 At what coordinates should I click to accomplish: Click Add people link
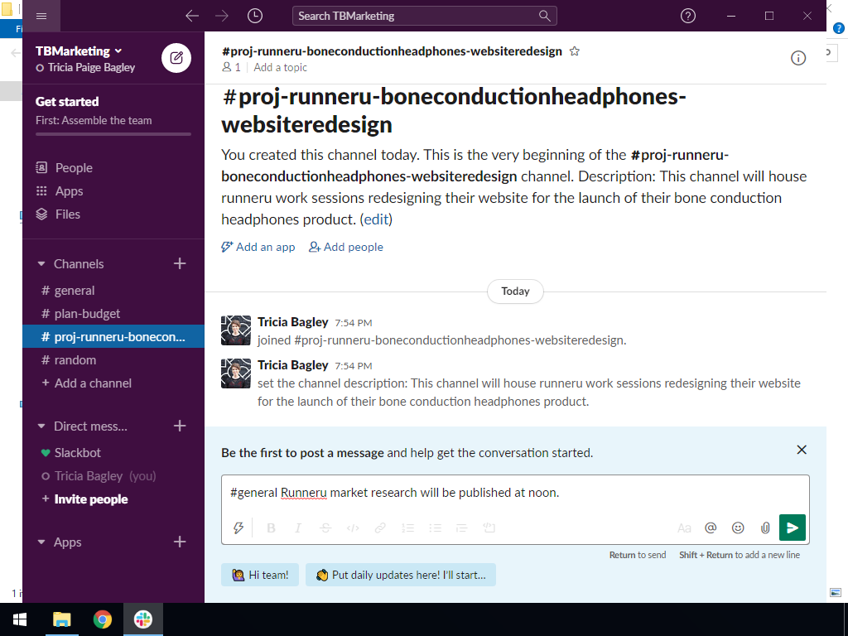point(345,247)
